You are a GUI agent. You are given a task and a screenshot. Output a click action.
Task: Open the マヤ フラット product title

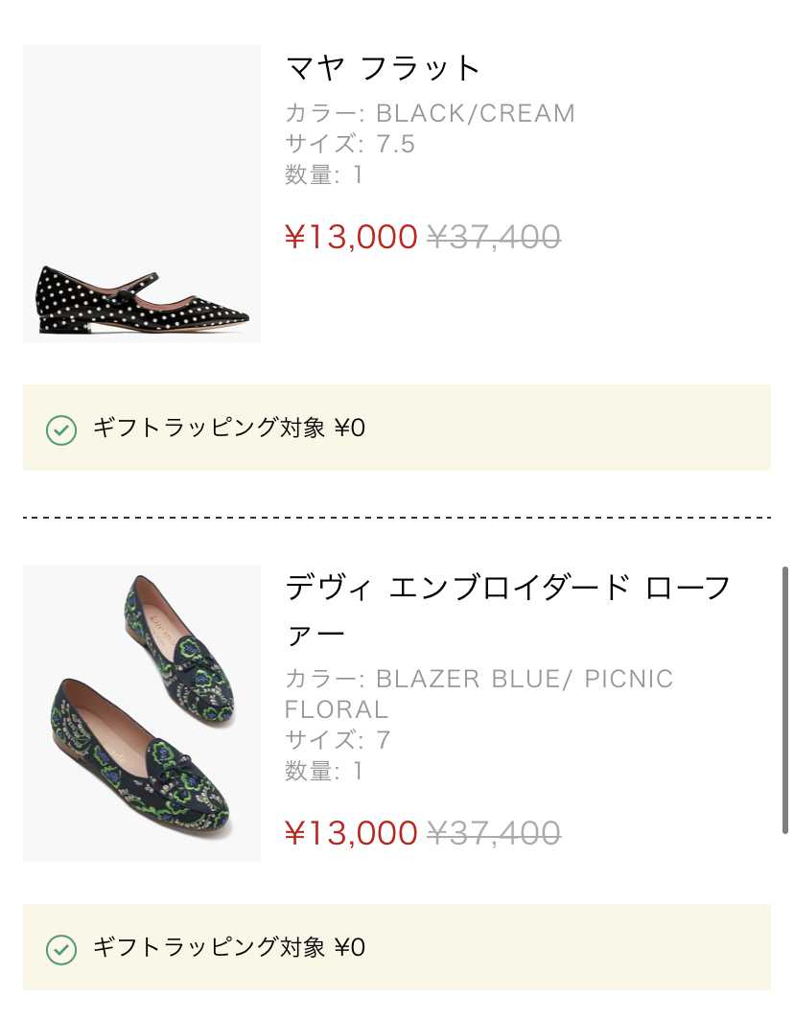click(384, 68)
